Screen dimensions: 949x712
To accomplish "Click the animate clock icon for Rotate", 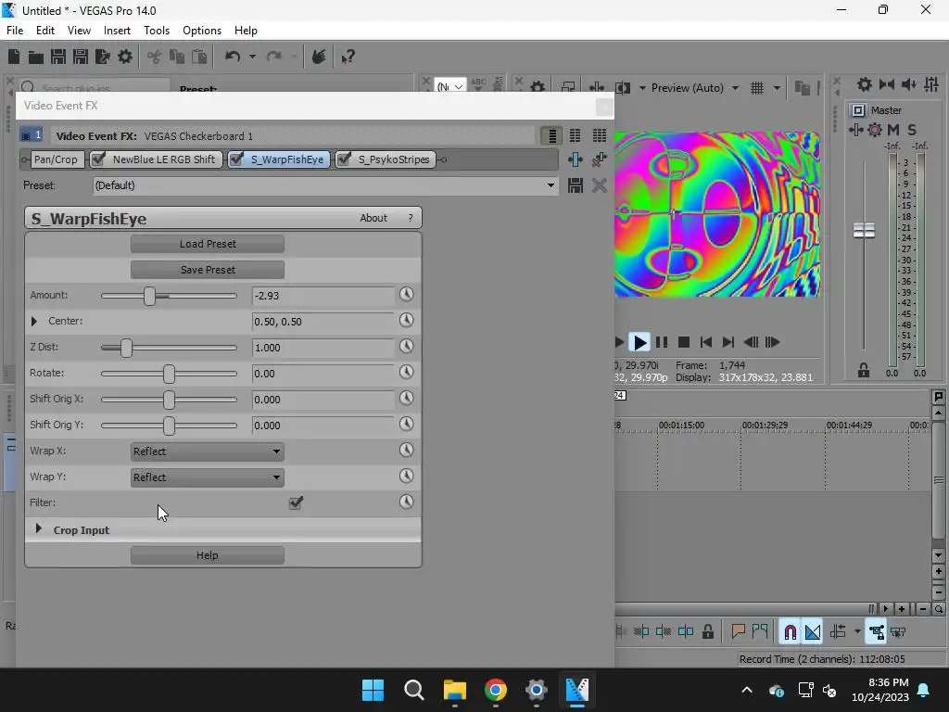I will coord(406,373).
